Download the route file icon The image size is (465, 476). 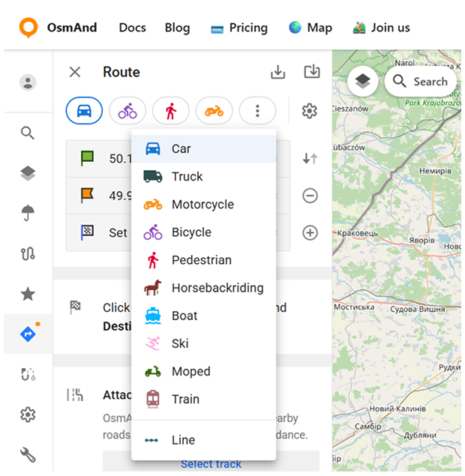click(x=278, y=72)
